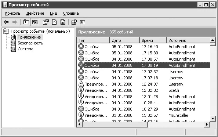Click error icon of 17:16:40 event
218x137 pixels.
(81, 46)
